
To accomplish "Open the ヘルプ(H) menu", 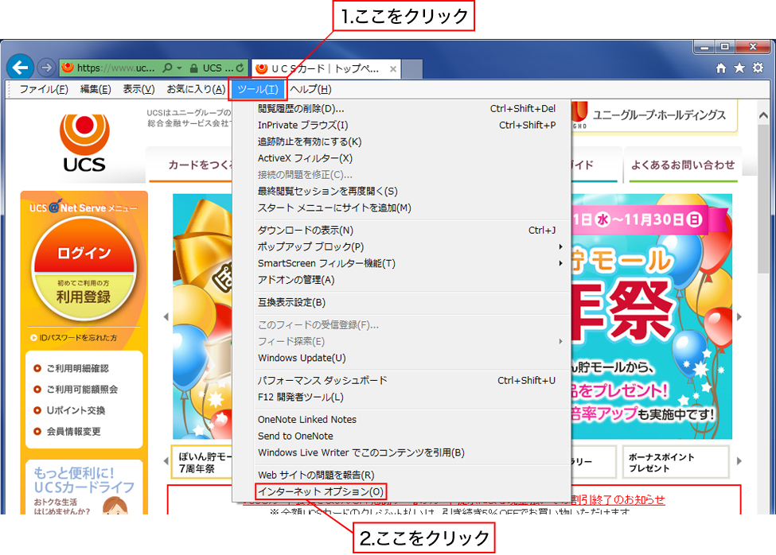I will pos(310,90).
